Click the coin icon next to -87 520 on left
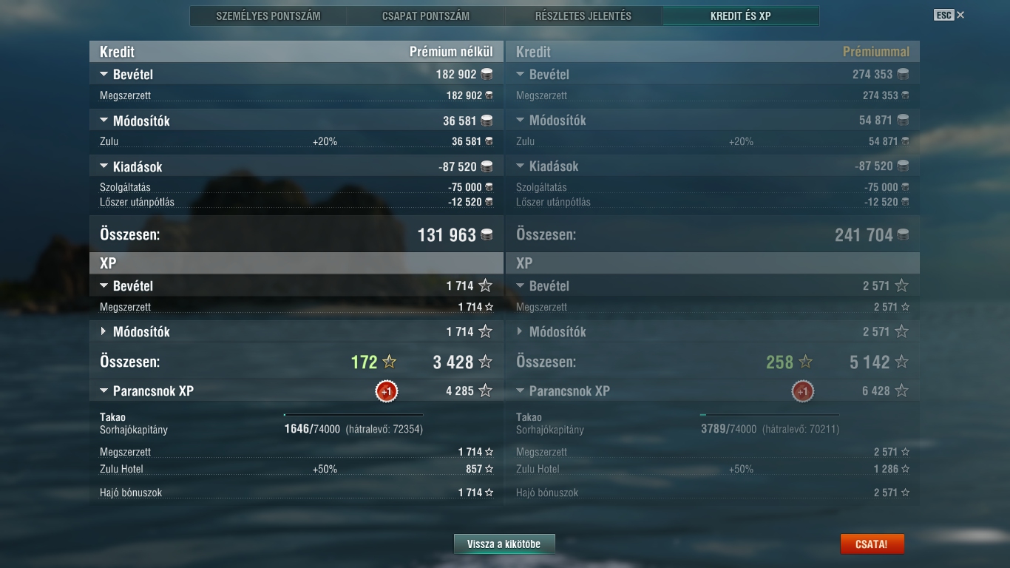Image resolution: width=1010 pixels, height=568 pixels. (x=487, y=166)
